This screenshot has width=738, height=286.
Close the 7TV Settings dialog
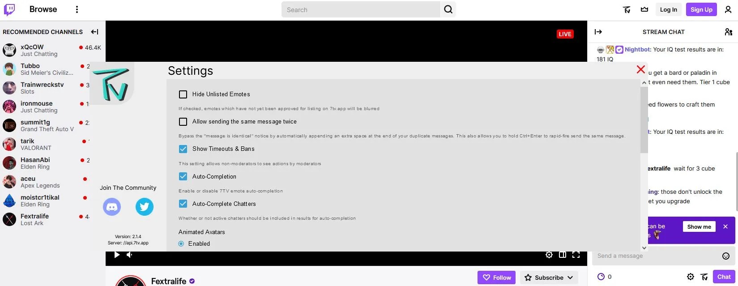click(641, 69)
